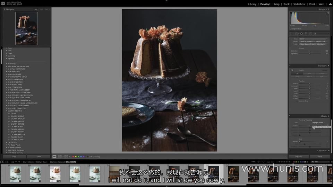The height and width of the screenshot is (187, 333).
Task: Toggle the highlight clipping indicator in histogram
Action: [327, 14]
